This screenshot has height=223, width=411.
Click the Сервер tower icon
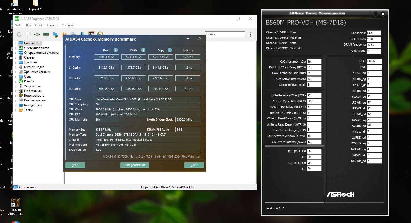coord(21,57)
